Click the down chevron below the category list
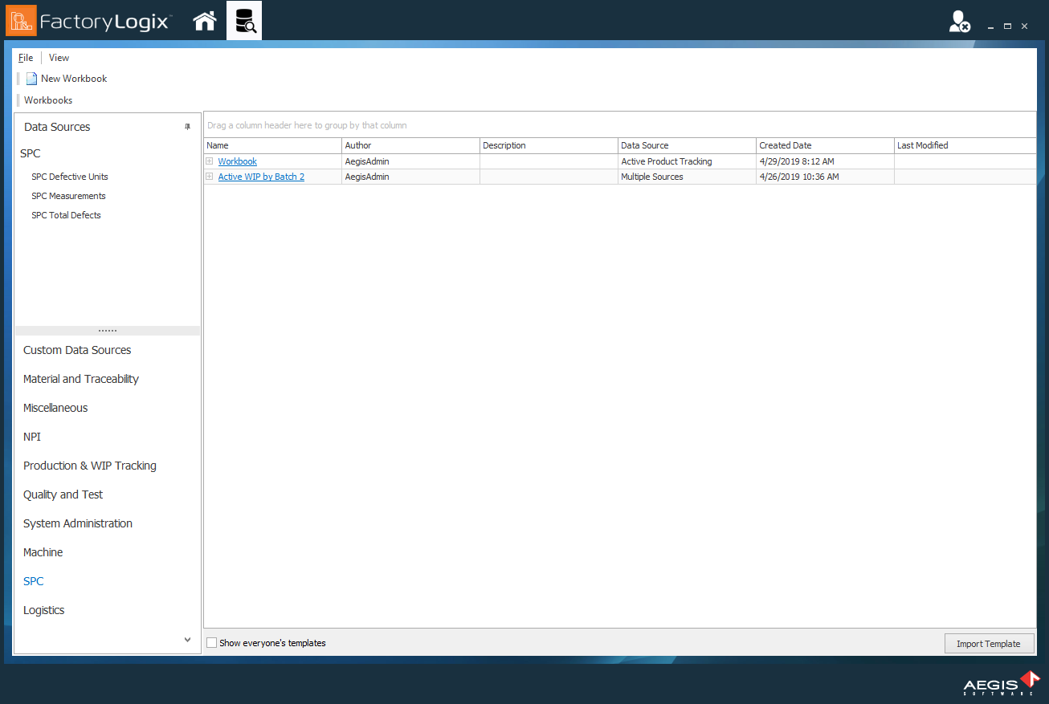 tap(187, 639)
